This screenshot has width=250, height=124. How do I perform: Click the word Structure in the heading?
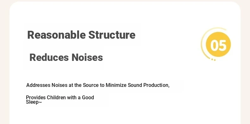[x=112, y=35]
